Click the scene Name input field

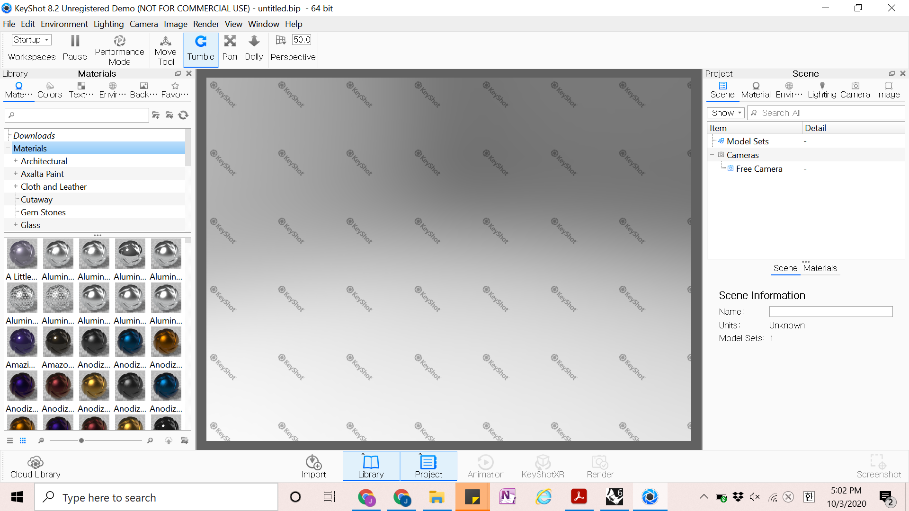coord(830,312)
